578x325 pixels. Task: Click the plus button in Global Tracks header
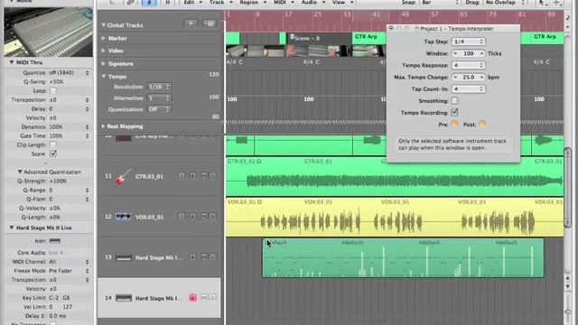(191, 23)
